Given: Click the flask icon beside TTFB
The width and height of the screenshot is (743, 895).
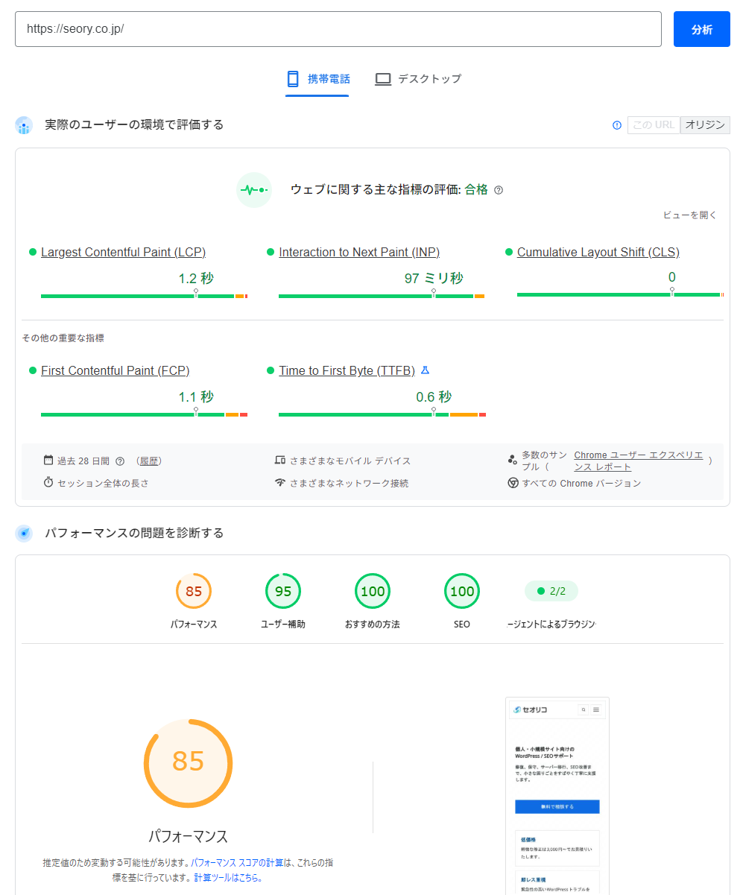Looking at the screenshot, I should pyautogui.click(x=426, y=370).
